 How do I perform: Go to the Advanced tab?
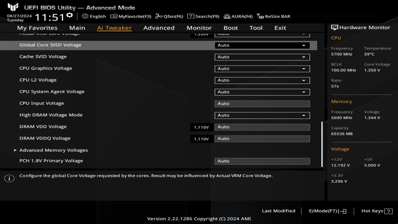(x=159, y=28)
